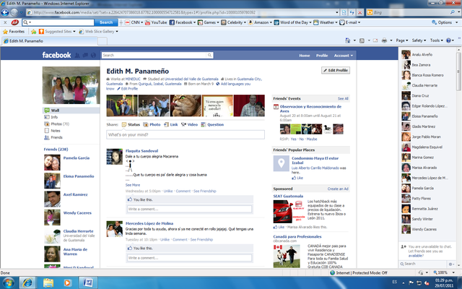Click the cat photo thumbnail
Image resolution: width=462 pixels, height=289 pixels.
pyautogui.click(x=186, y=105)
